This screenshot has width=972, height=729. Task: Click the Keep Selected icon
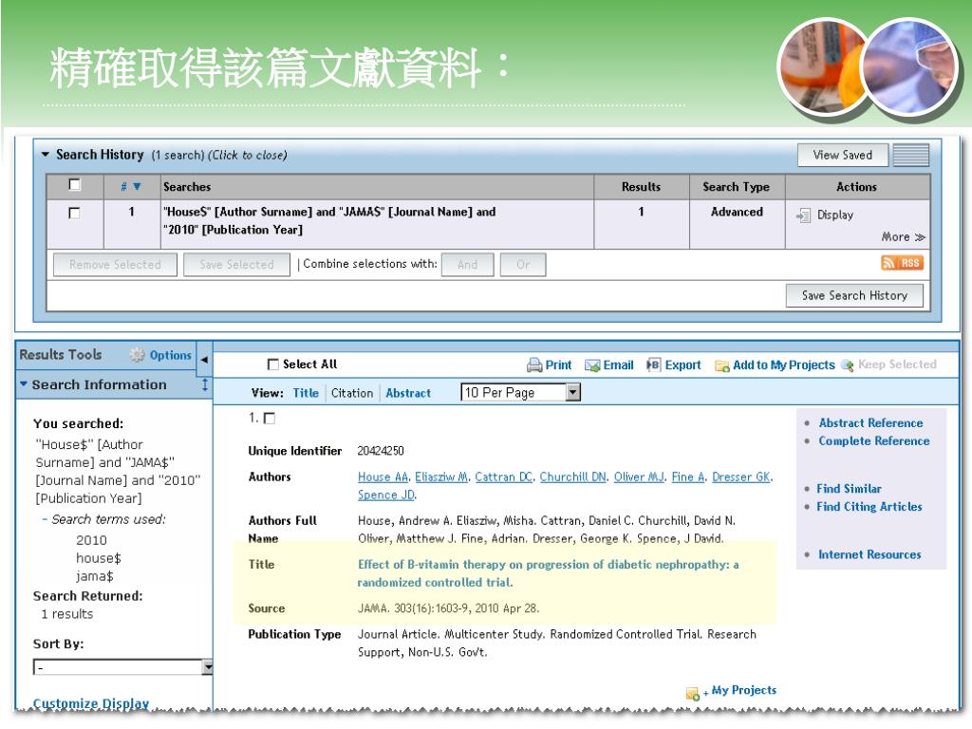tap(848, 365)
